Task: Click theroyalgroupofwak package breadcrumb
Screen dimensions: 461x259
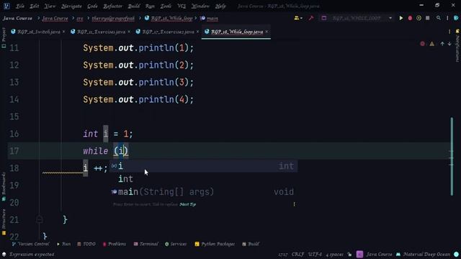Action: pos(113,18)
